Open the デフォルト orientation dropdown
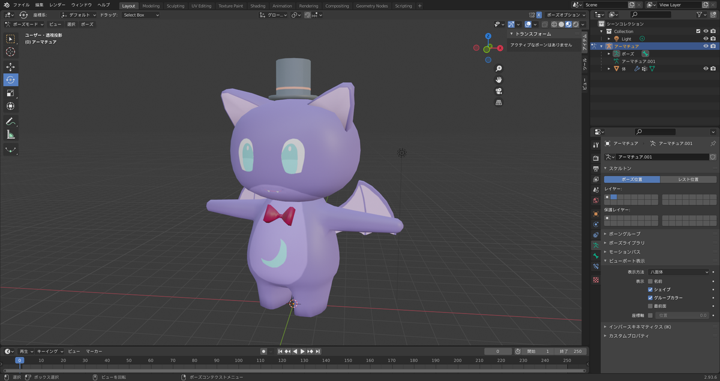 click(79, 15)
